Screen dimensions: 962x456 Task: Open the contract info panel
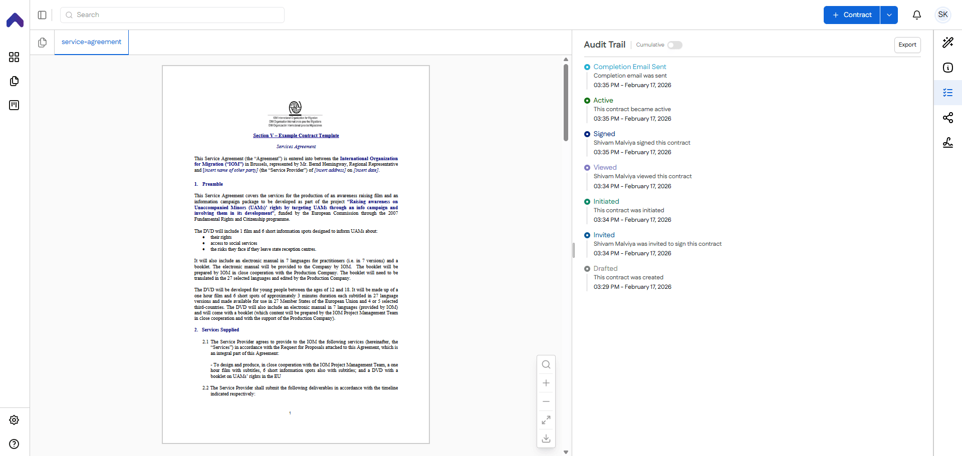[x=948, y=68]
